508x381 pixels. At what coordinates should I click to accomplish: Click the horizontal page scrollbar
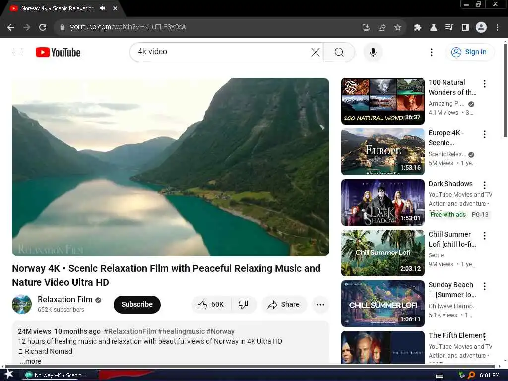point(250,367)
